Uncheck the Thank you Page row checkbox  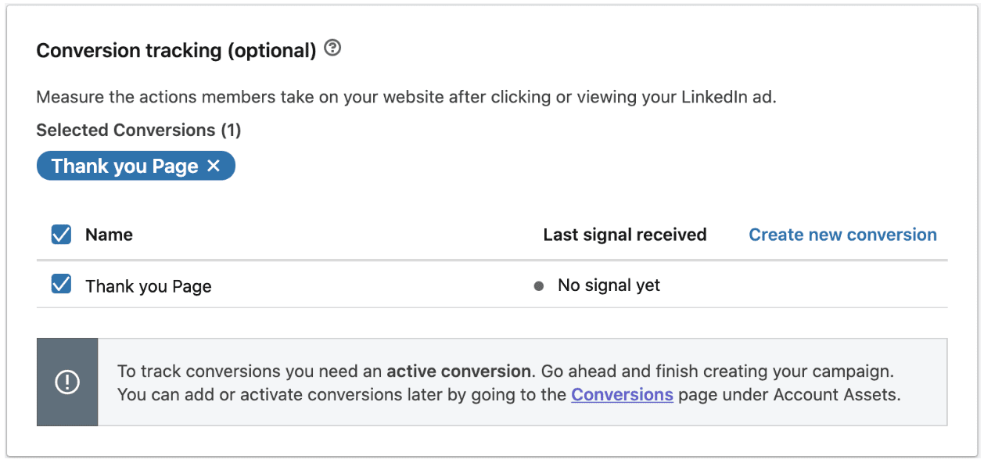coord(61,284)
